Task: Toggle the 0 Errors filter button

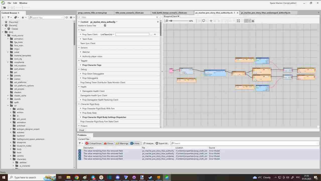Action: [109, 143]
